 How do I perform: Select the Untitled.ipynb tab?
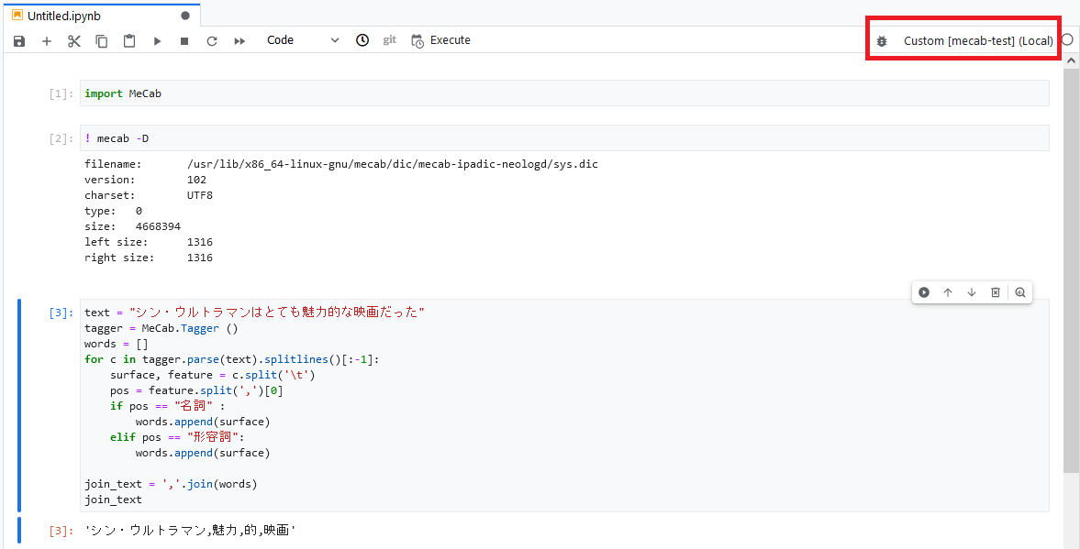point(101,16)
